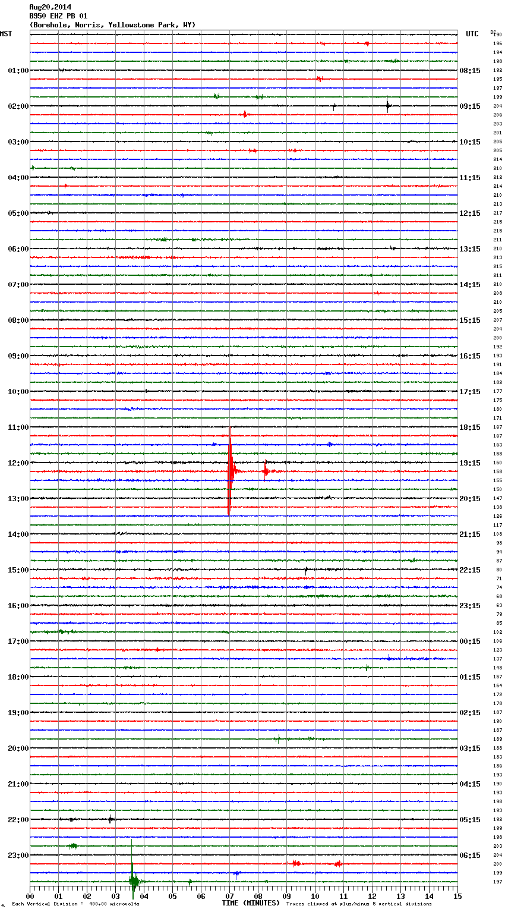
Task: Select the 12:00 MST time label
Action: pos(18,463)
